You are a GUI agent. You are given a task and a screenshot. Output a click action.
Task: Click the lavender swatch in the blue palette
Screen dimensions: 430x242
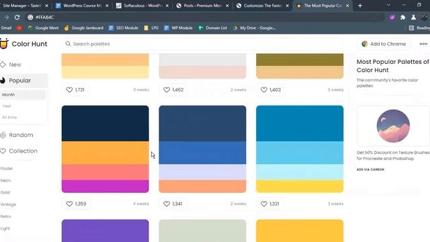(202, 172)
